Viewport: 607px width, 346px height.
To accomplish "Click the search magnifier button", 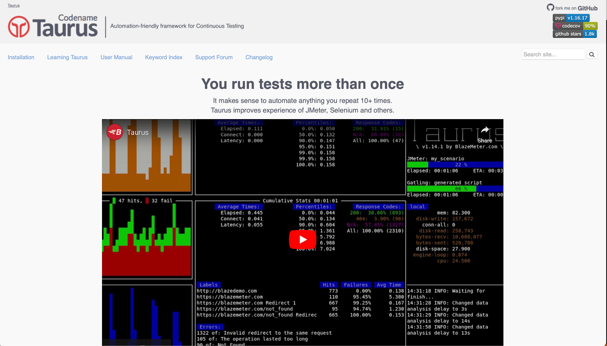I will (591, 55).
